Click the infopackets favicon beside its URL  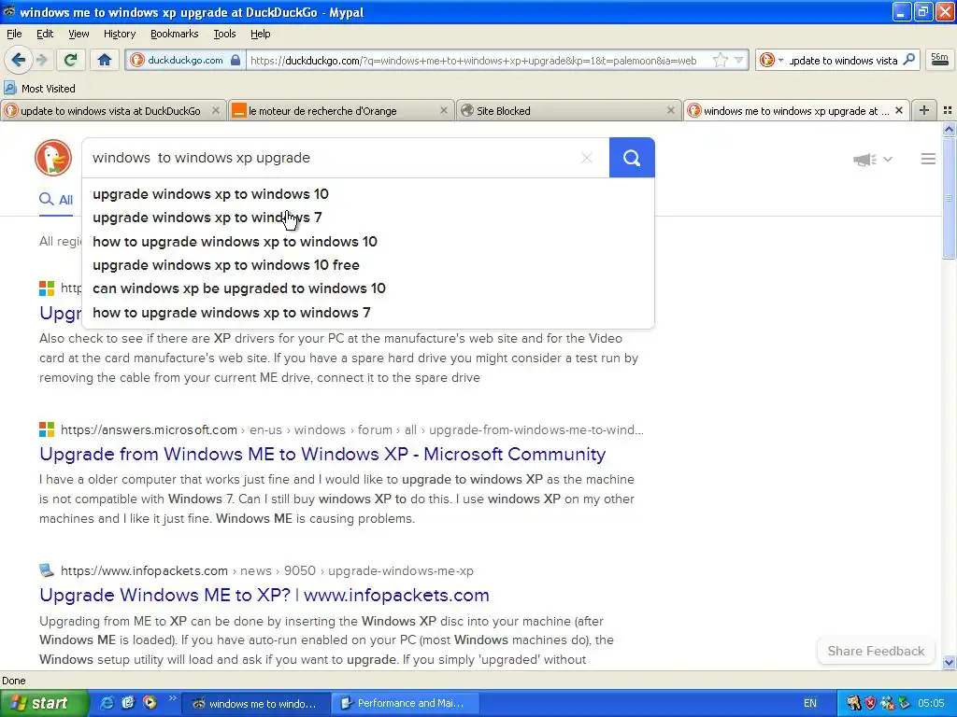point(47,570)
